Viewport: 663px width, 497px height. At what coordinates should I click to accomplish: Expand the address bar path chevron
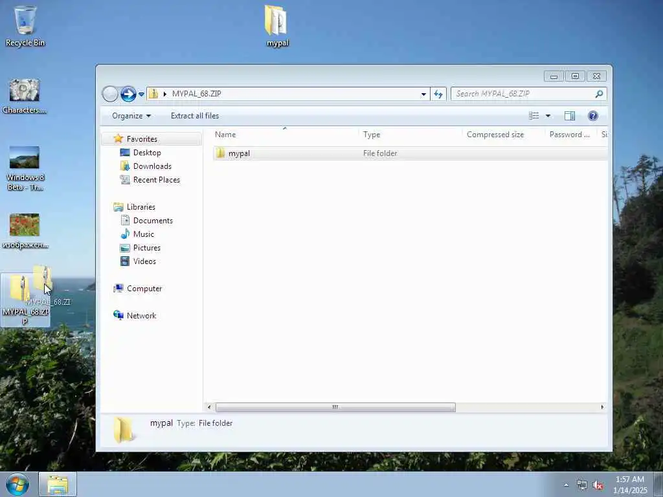pos(165,94)
